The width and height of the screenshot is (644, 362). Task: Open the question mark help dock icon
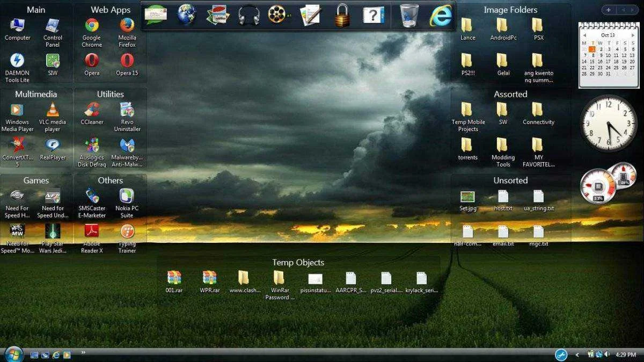pyautogui.click(x=374, y=15)
